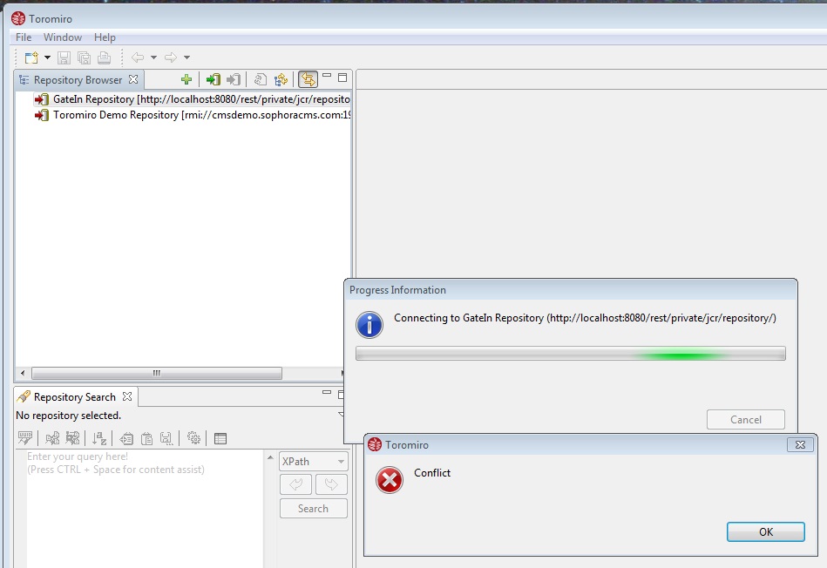Open the Back history dropdown arrow

click(154, 57)
